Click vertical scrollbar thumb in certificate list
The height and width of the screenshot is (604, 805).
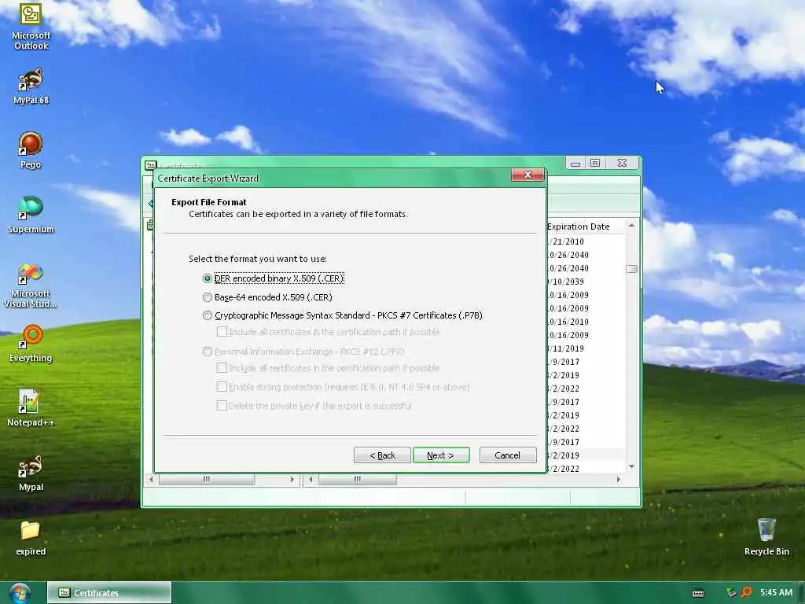[x=631, y=269]
